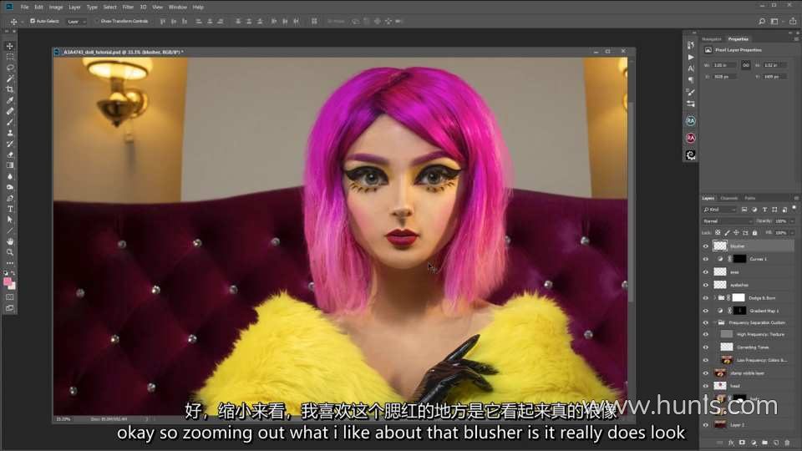Switch to the Channels tab
The image size is (802, 451).
pyautogui.click(x=728, y=198)
